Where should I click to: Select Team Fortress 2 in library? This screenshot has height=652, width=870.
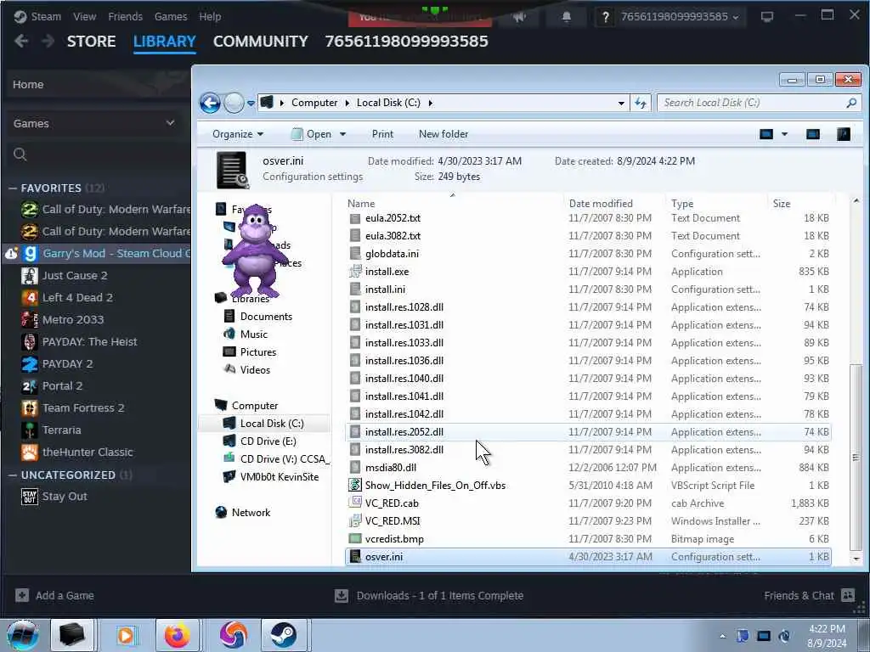pos(83,408)
